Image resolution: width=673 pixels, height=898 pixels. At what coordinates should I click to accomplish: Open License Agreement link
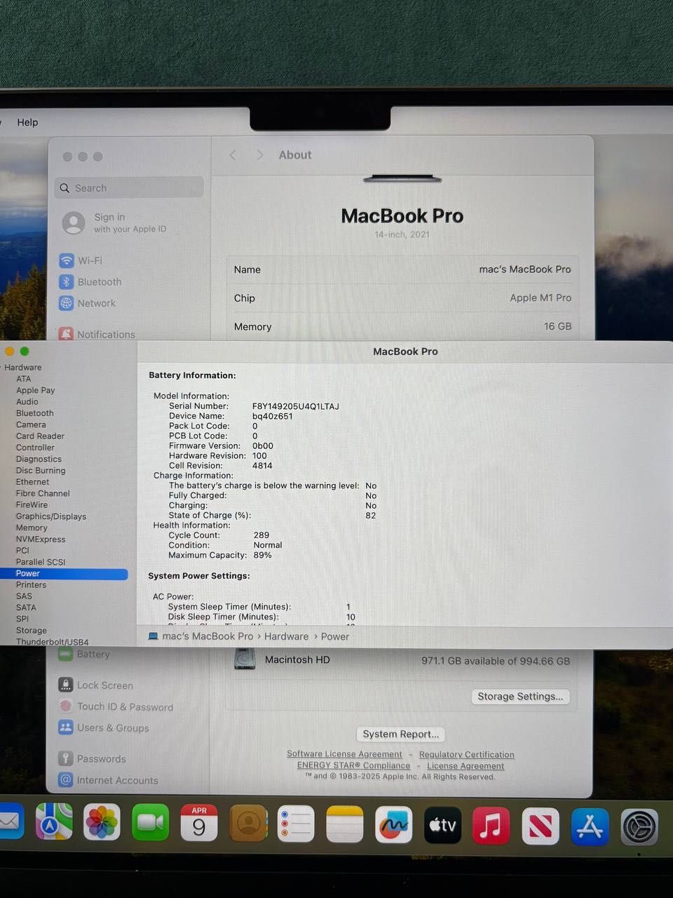tap(465, 766)
